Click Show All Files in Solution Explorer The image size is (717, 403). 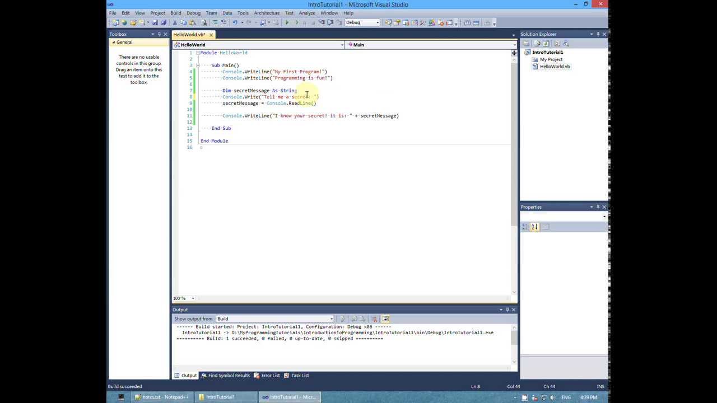[537, 43]
